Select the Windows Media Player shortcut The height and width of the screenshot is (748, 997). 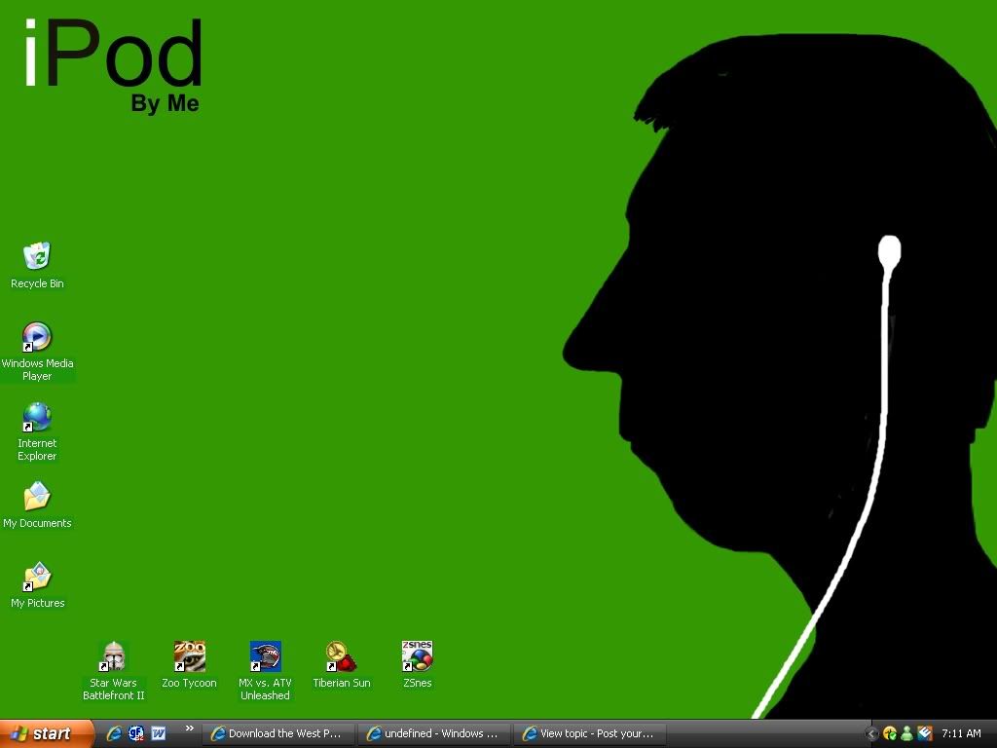tap(37, 337)
